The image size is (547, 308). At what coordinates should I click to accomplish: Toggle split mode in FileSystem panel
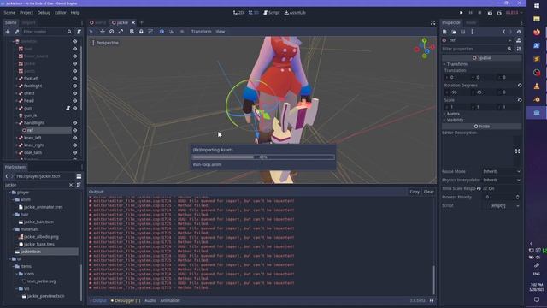pyautogui.click(x=79, y=176)
